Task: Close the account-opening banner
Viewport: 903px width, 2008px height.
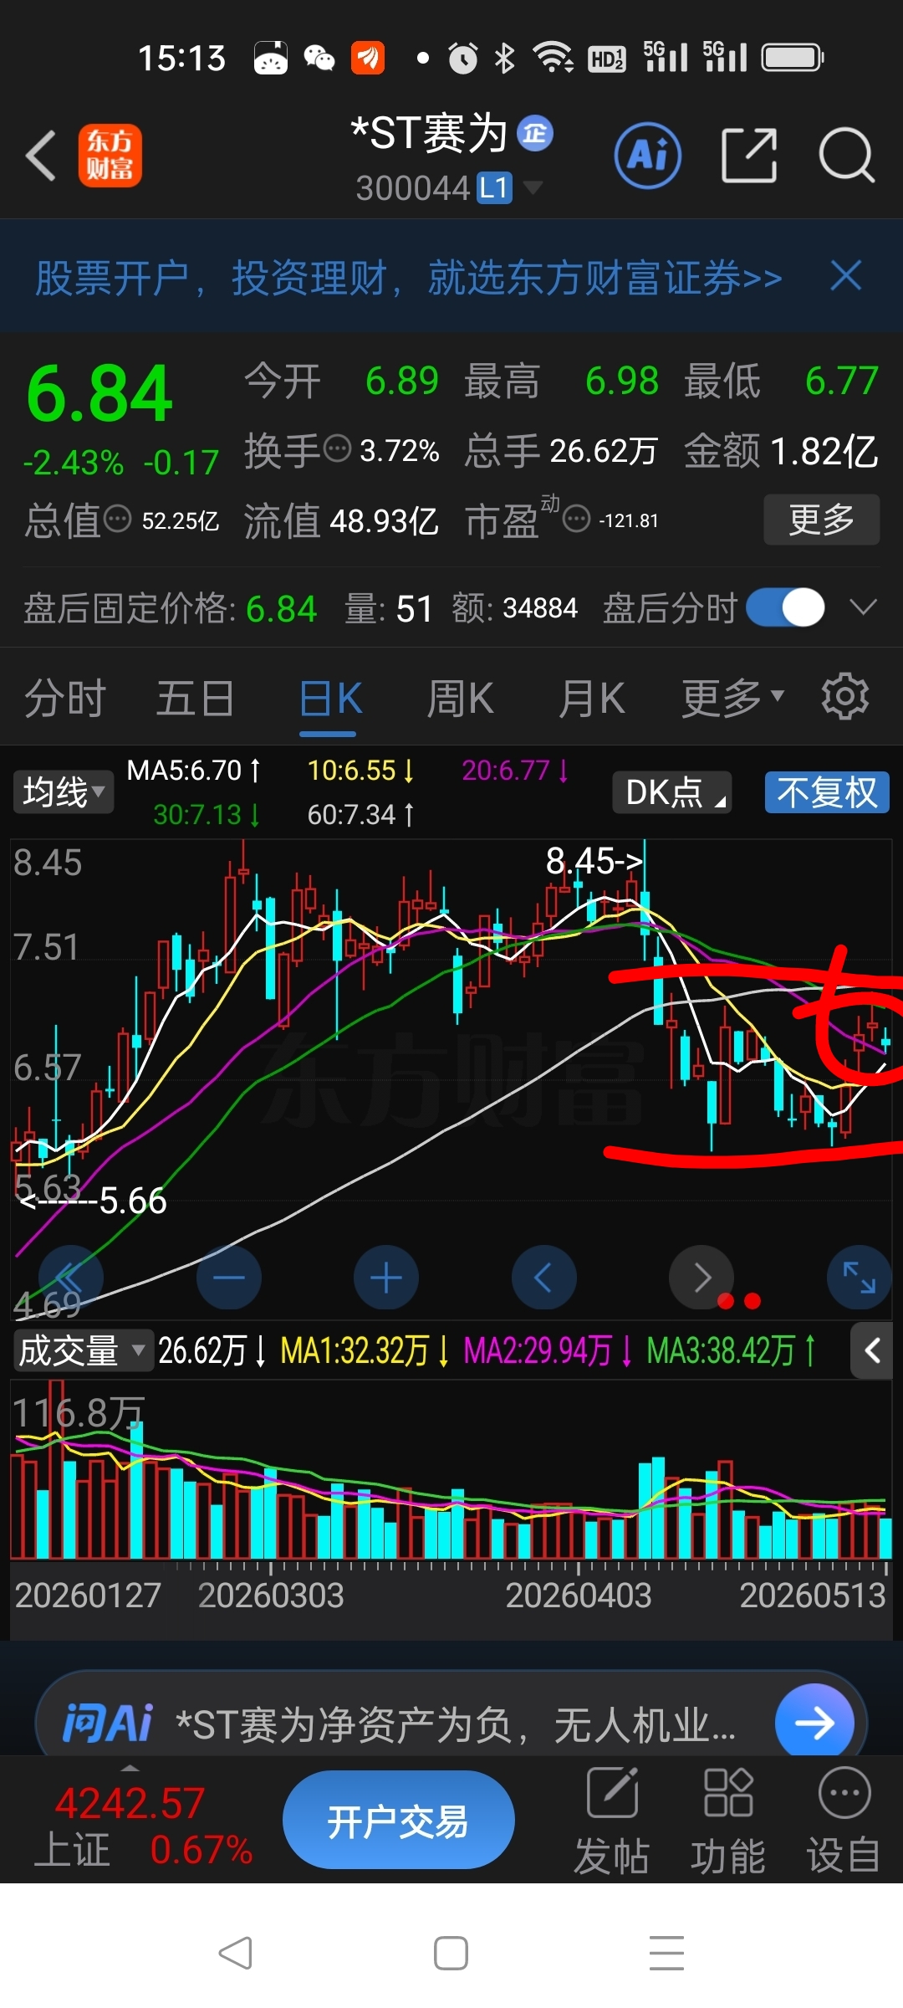Action: pos(846,275)
